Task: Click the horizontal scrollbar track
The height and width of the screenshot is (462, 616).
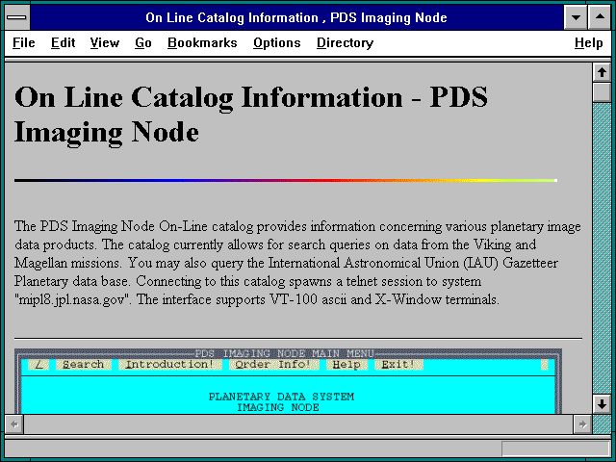Action: click(x=298, y=424)
